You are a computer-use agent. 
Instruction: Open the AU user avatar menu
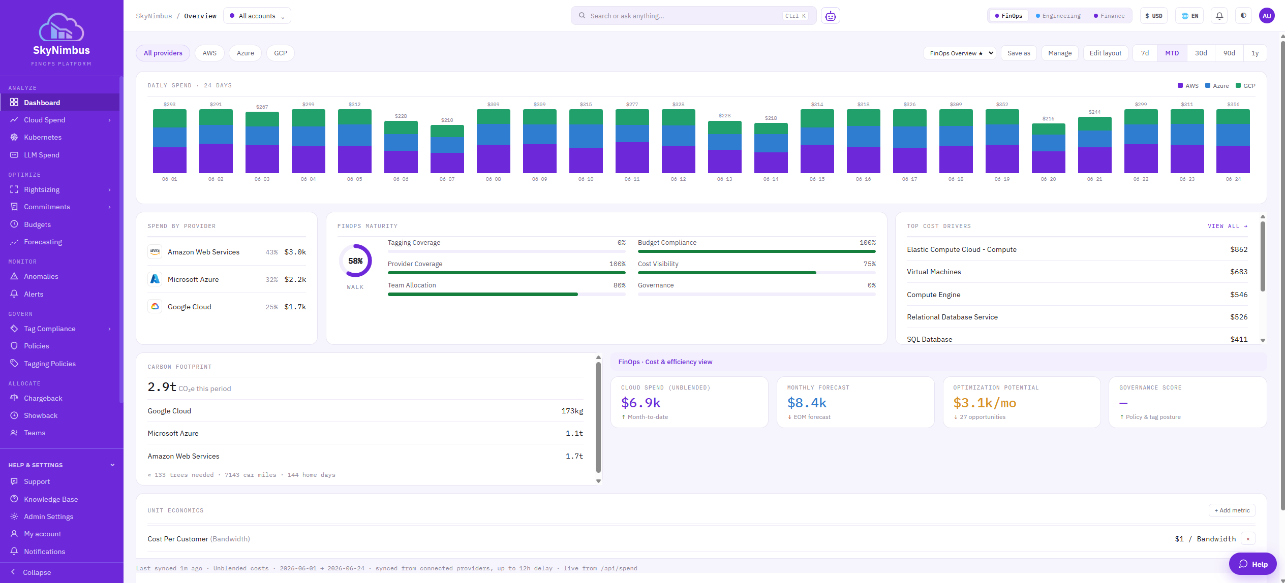pyautogui.click(x=1267, y=16)
